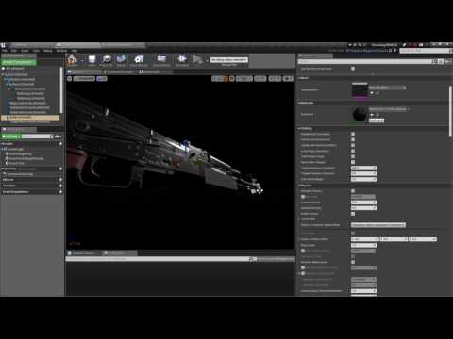Click My Blueprint view options eye icon

coord(58,137)
